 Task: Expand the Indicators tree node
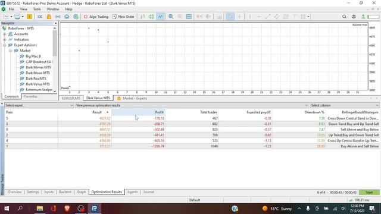click(x=4, y=40)
